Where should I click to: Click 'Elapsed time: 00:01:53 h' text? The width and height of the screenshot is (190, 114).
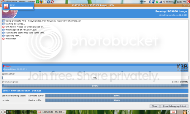15,69
